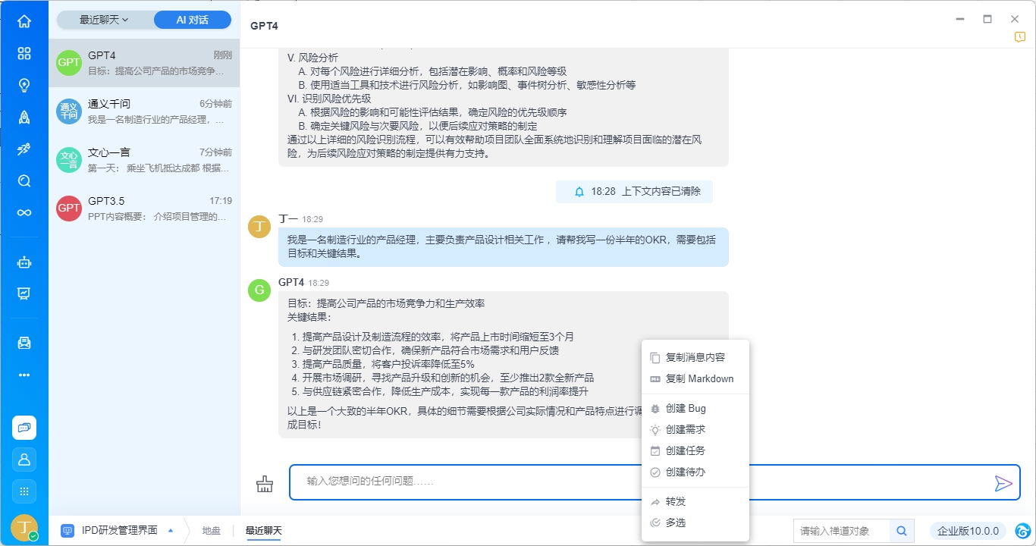Click the 丁一 sender name above the message
1036x546 pixels.
(288, 218)
